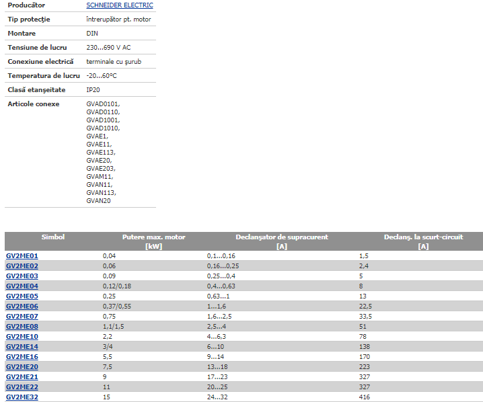Screen dimensions: 483x402
Task: Click the power value 0,12/0,18
Action: point(117,286)
